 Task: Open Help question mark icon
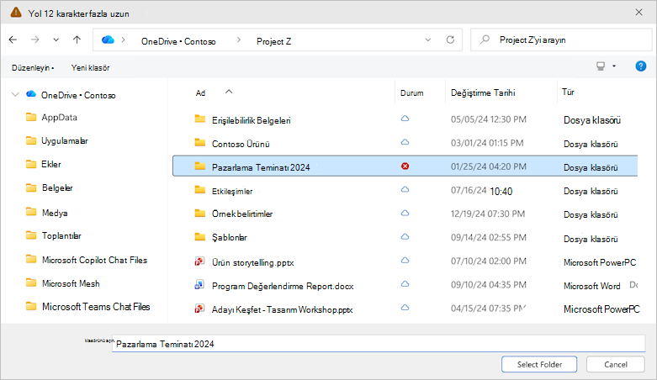[x=641, y=66]
